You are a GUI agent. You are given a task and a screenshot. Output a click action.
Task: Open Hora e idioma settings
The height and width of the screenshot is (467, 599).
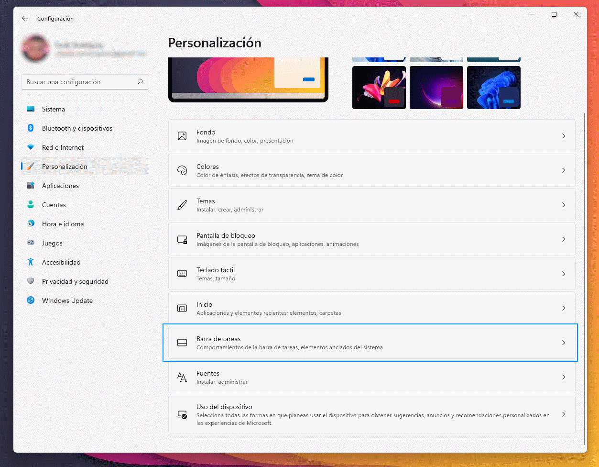85,224
